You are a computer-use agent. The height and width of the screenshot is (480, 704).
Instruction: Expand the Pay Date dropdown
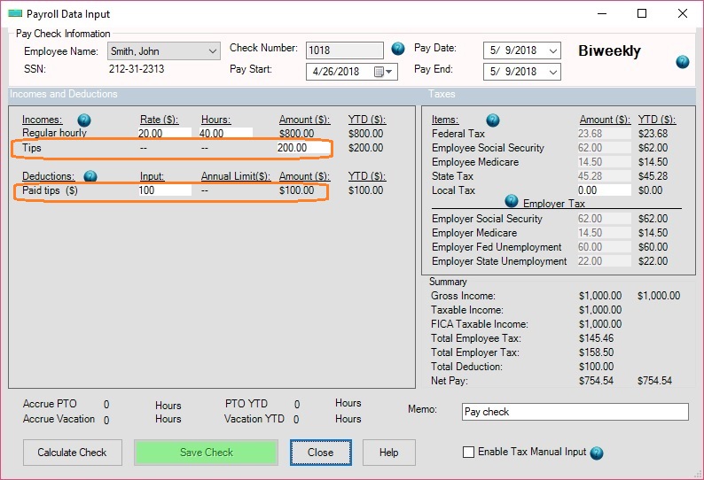pos(553,50)
